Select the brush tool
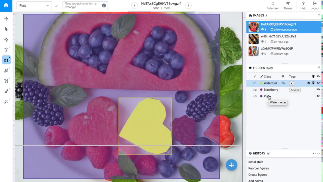323x182 pixels. click(6, 91)
